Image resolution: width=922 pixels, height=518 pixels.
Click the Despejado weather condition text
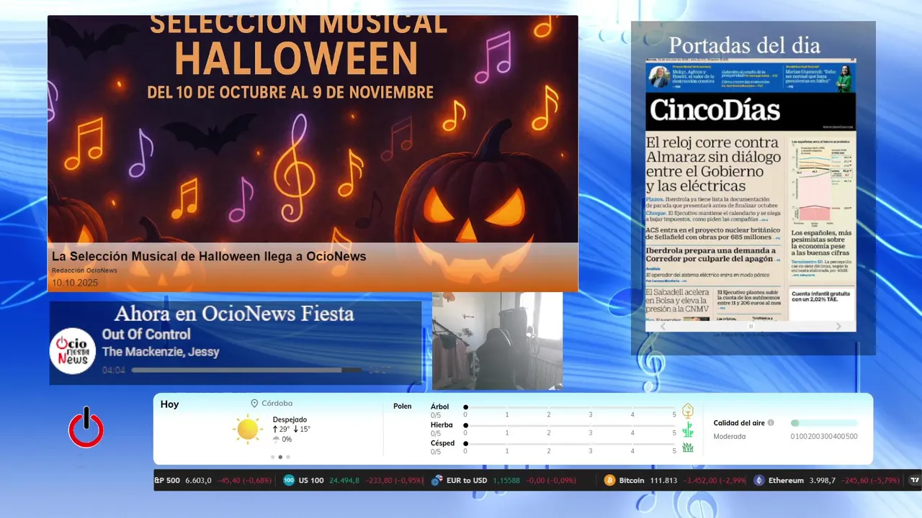tap(290, 419)
